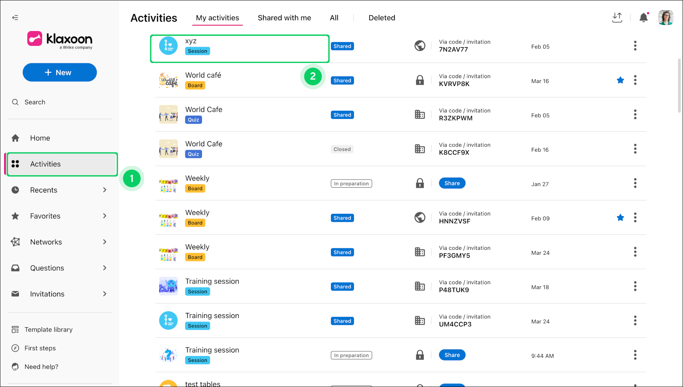683x387 pixels.
Task: Collapse the sidebar with the arrow icon
Action: pos(15,17)
